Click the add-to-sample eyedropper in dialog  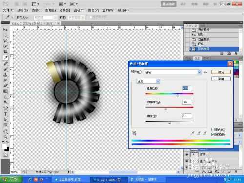pos(199,133)
